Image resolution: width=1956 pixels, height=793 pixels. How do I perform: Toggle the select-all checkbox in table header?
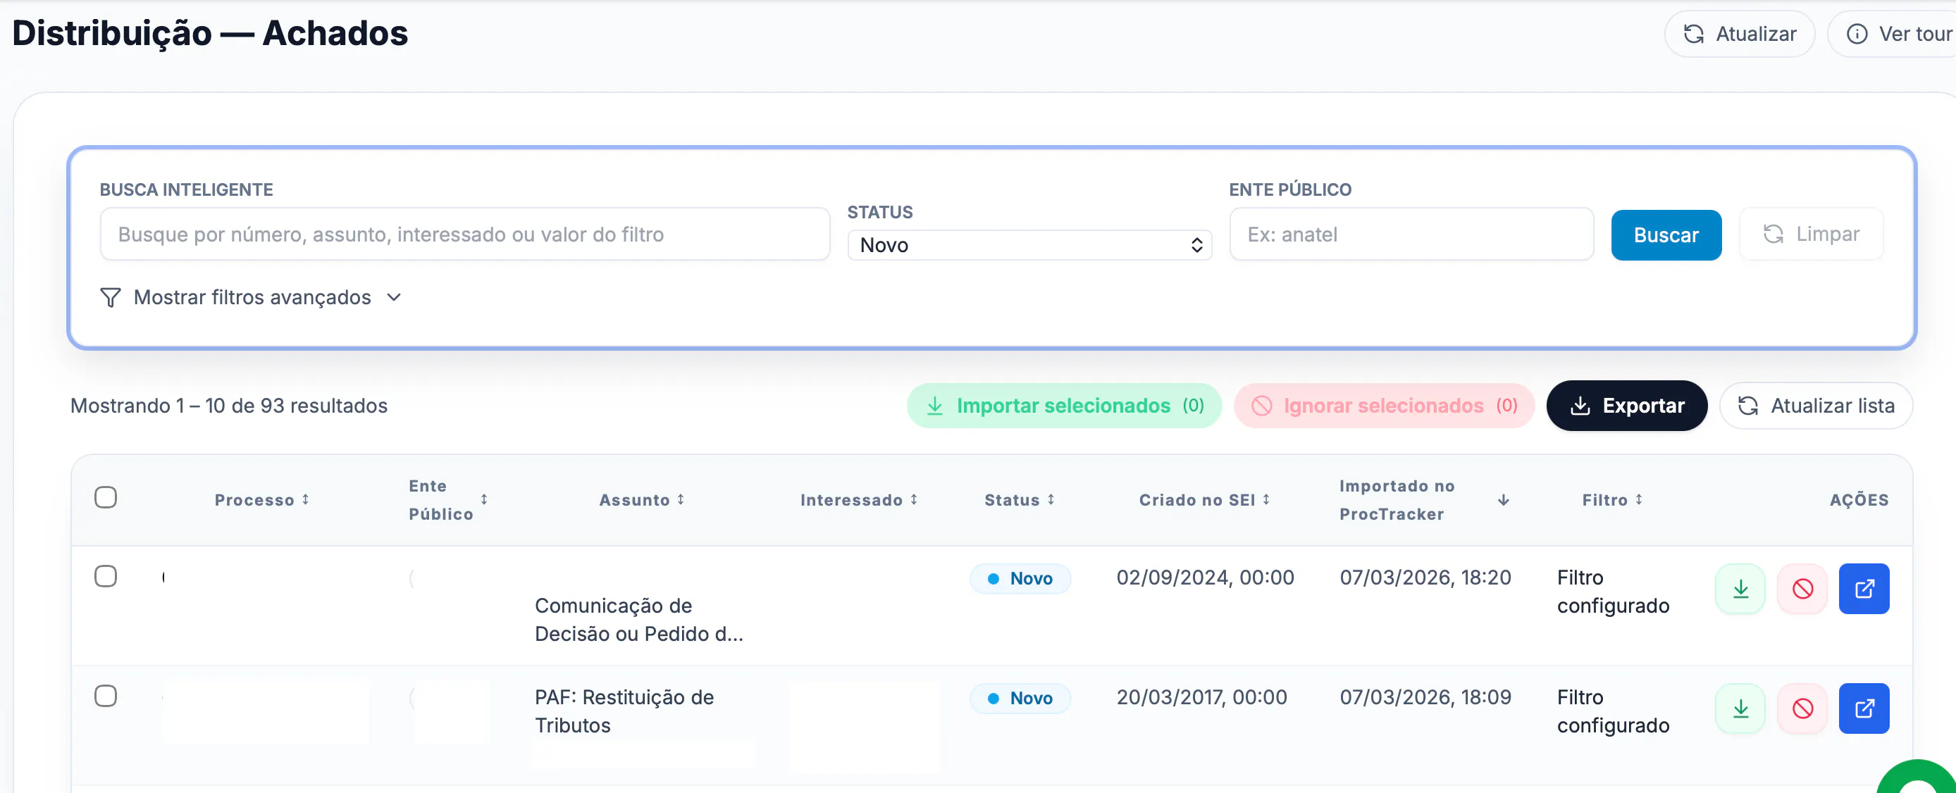pyautogui.click(x=106, y=498)
